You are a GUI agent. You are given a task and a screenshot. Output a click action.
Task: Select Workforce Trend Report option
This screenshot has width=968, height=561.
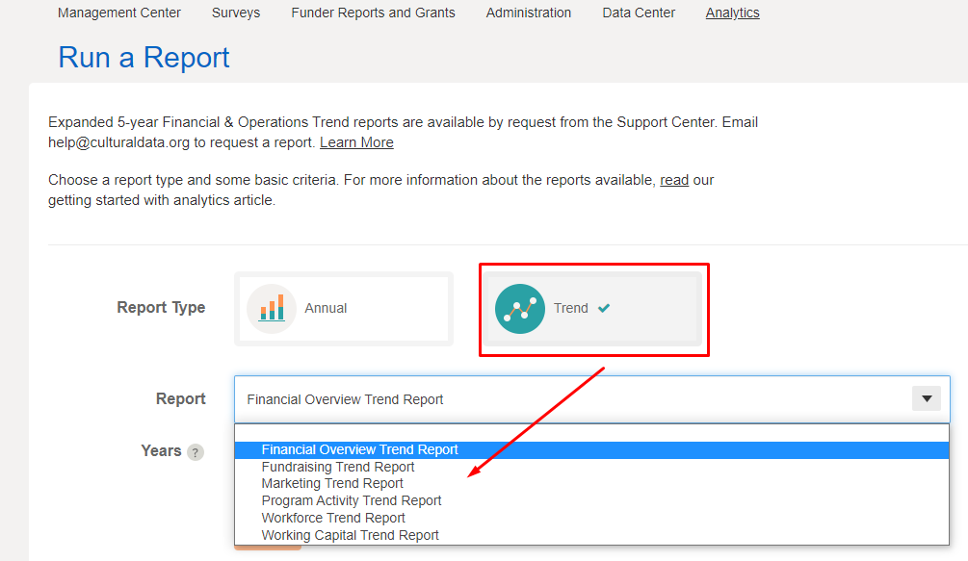tap(333, 518)
